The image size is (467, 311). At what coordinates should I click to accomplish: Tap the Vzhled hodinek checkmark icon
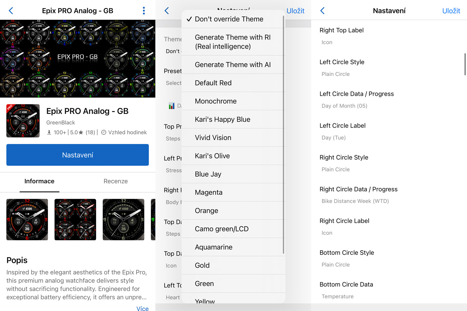(x=104, y=132)
